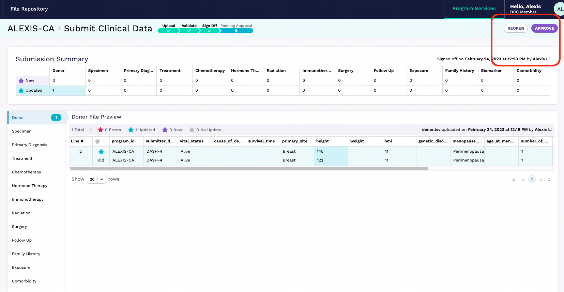Use the horizontal scrollbar under donor table
This screenshot has height=292, width=564.
coord(249,168)
